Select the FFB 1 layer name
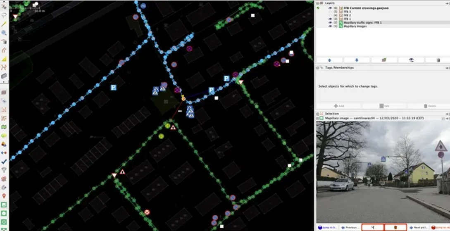This screenshot has width=450, height=231. pyautogui.click(x=347, y=19)
